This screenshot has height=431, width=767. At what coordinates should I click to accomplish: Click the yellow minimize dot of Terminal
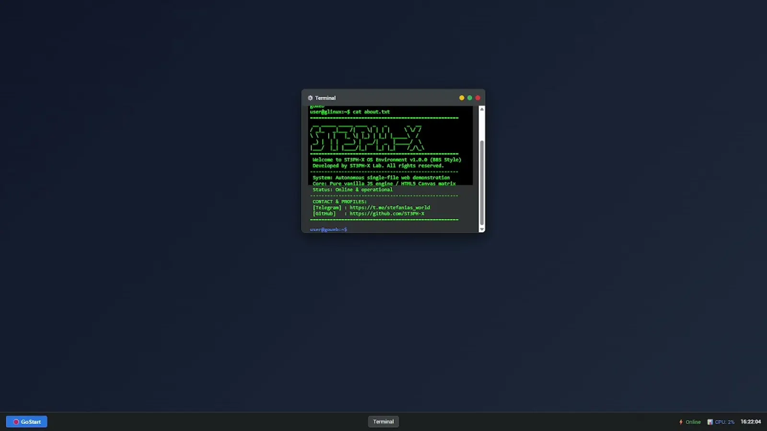pos(462,98)
